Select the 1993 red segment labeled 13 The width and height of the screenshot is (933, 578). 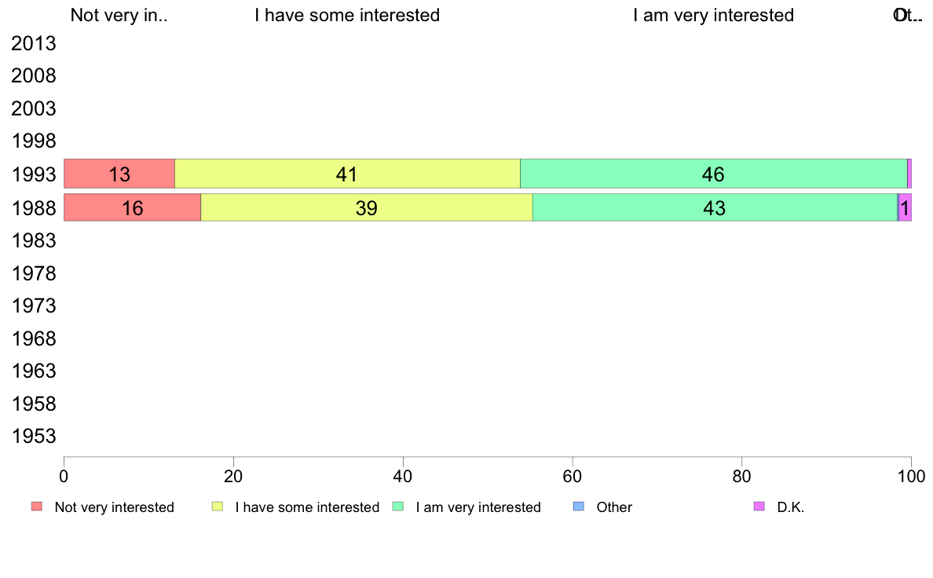click(x=119, y=174)
